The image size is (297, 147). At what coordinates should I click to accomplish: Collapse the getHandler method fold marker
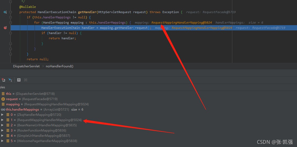point(10,12)
